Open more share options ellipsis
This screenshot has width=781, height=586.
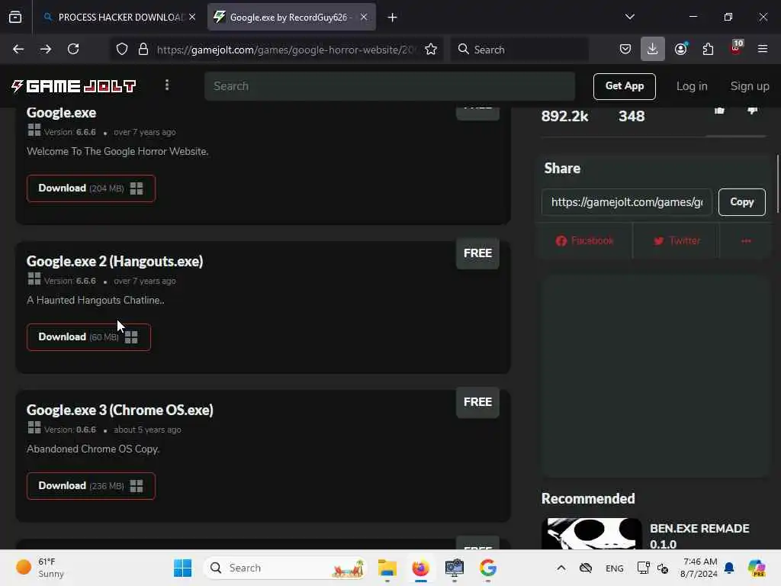click(746, 240)
